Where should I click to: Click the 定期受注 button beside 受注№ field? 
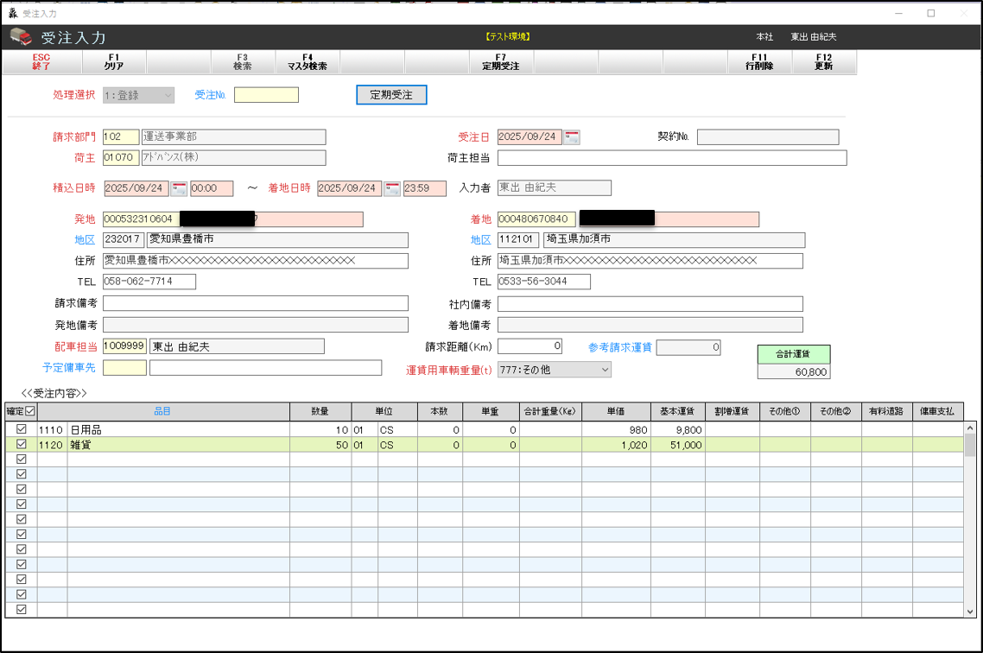391,95
